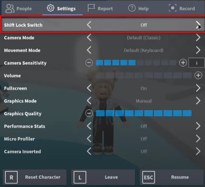The height and width of the screenshot is (187, 205).
Task: Increase Volume with the plus icon
Action: tap(198, 75)
